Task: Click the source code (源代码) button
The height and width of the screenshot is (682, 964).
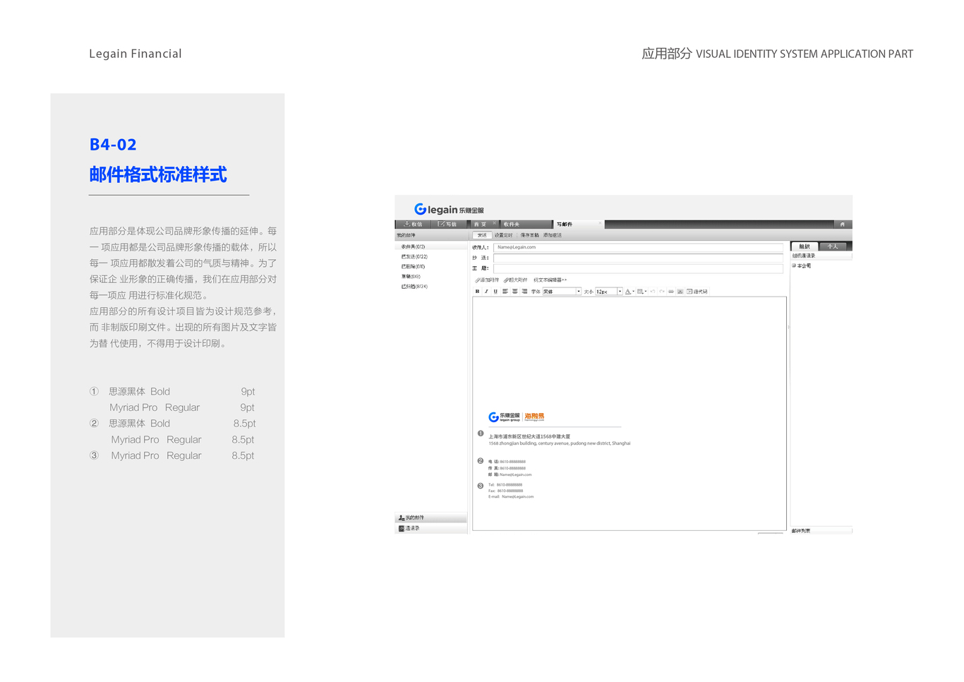Action: [697, 292]
